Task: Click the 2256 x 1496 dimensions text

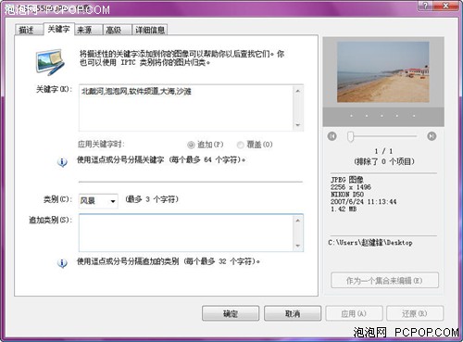Action: [351, 187]
